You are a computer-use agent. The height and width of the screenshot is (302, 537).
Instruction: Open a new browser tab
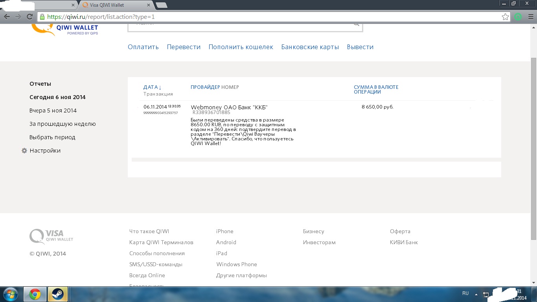coord(162,5)
